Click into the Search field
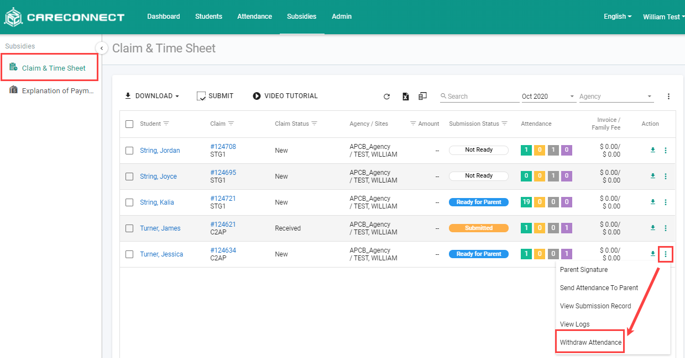 click(480, 97)
